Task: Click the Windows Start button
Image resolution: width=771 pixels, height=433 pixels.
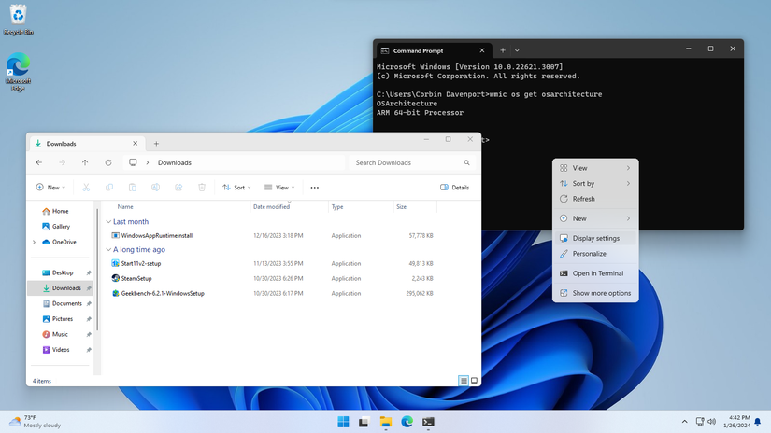Action: point(343,421)
